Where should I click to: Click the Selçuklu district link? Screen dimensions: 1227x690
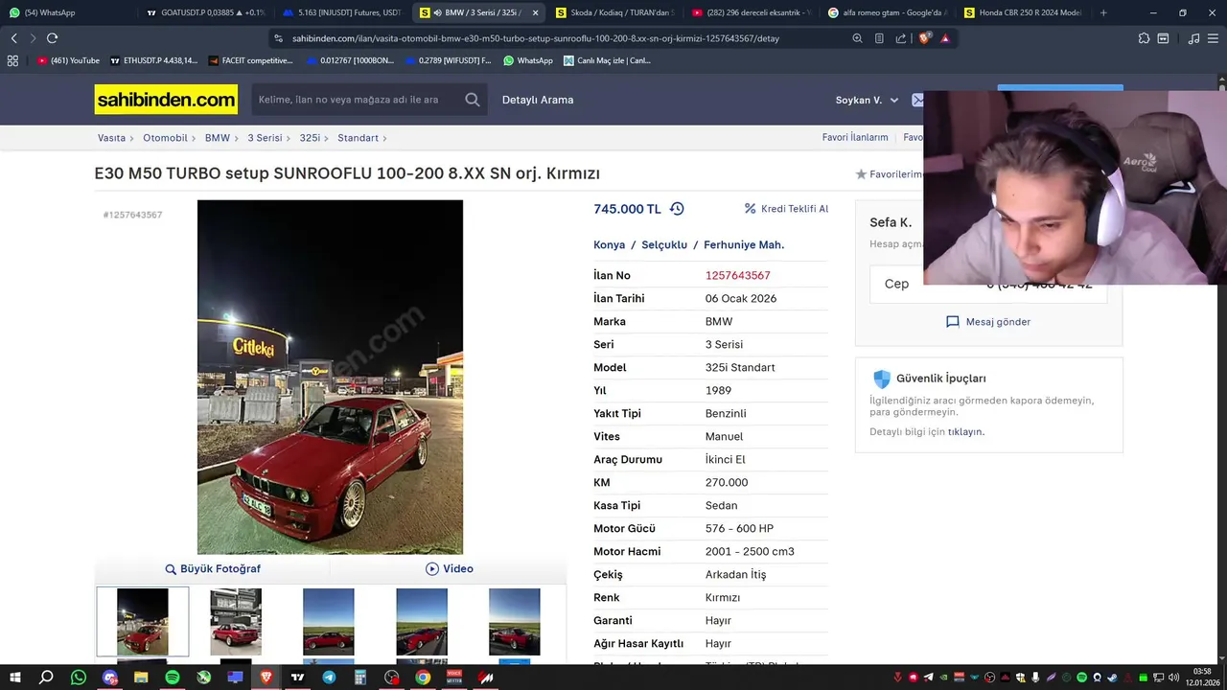664,245
